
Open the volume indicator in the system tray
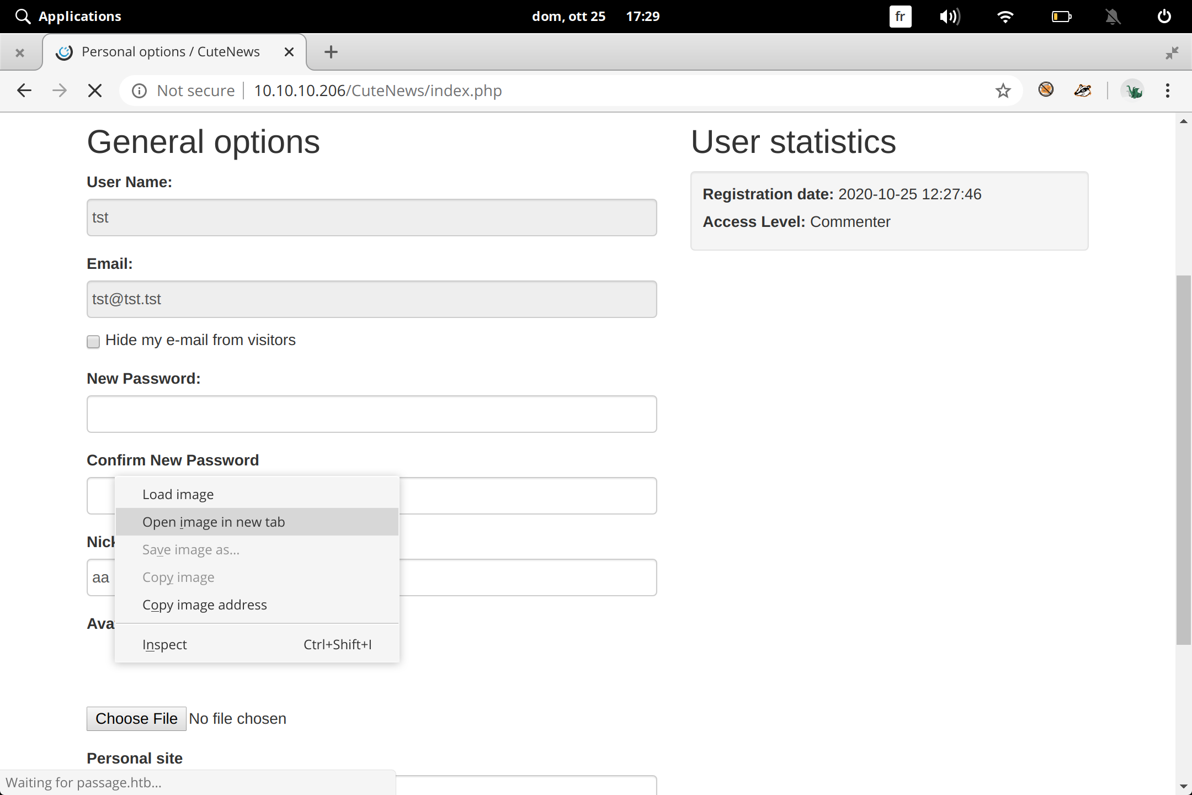coord(949,17)
